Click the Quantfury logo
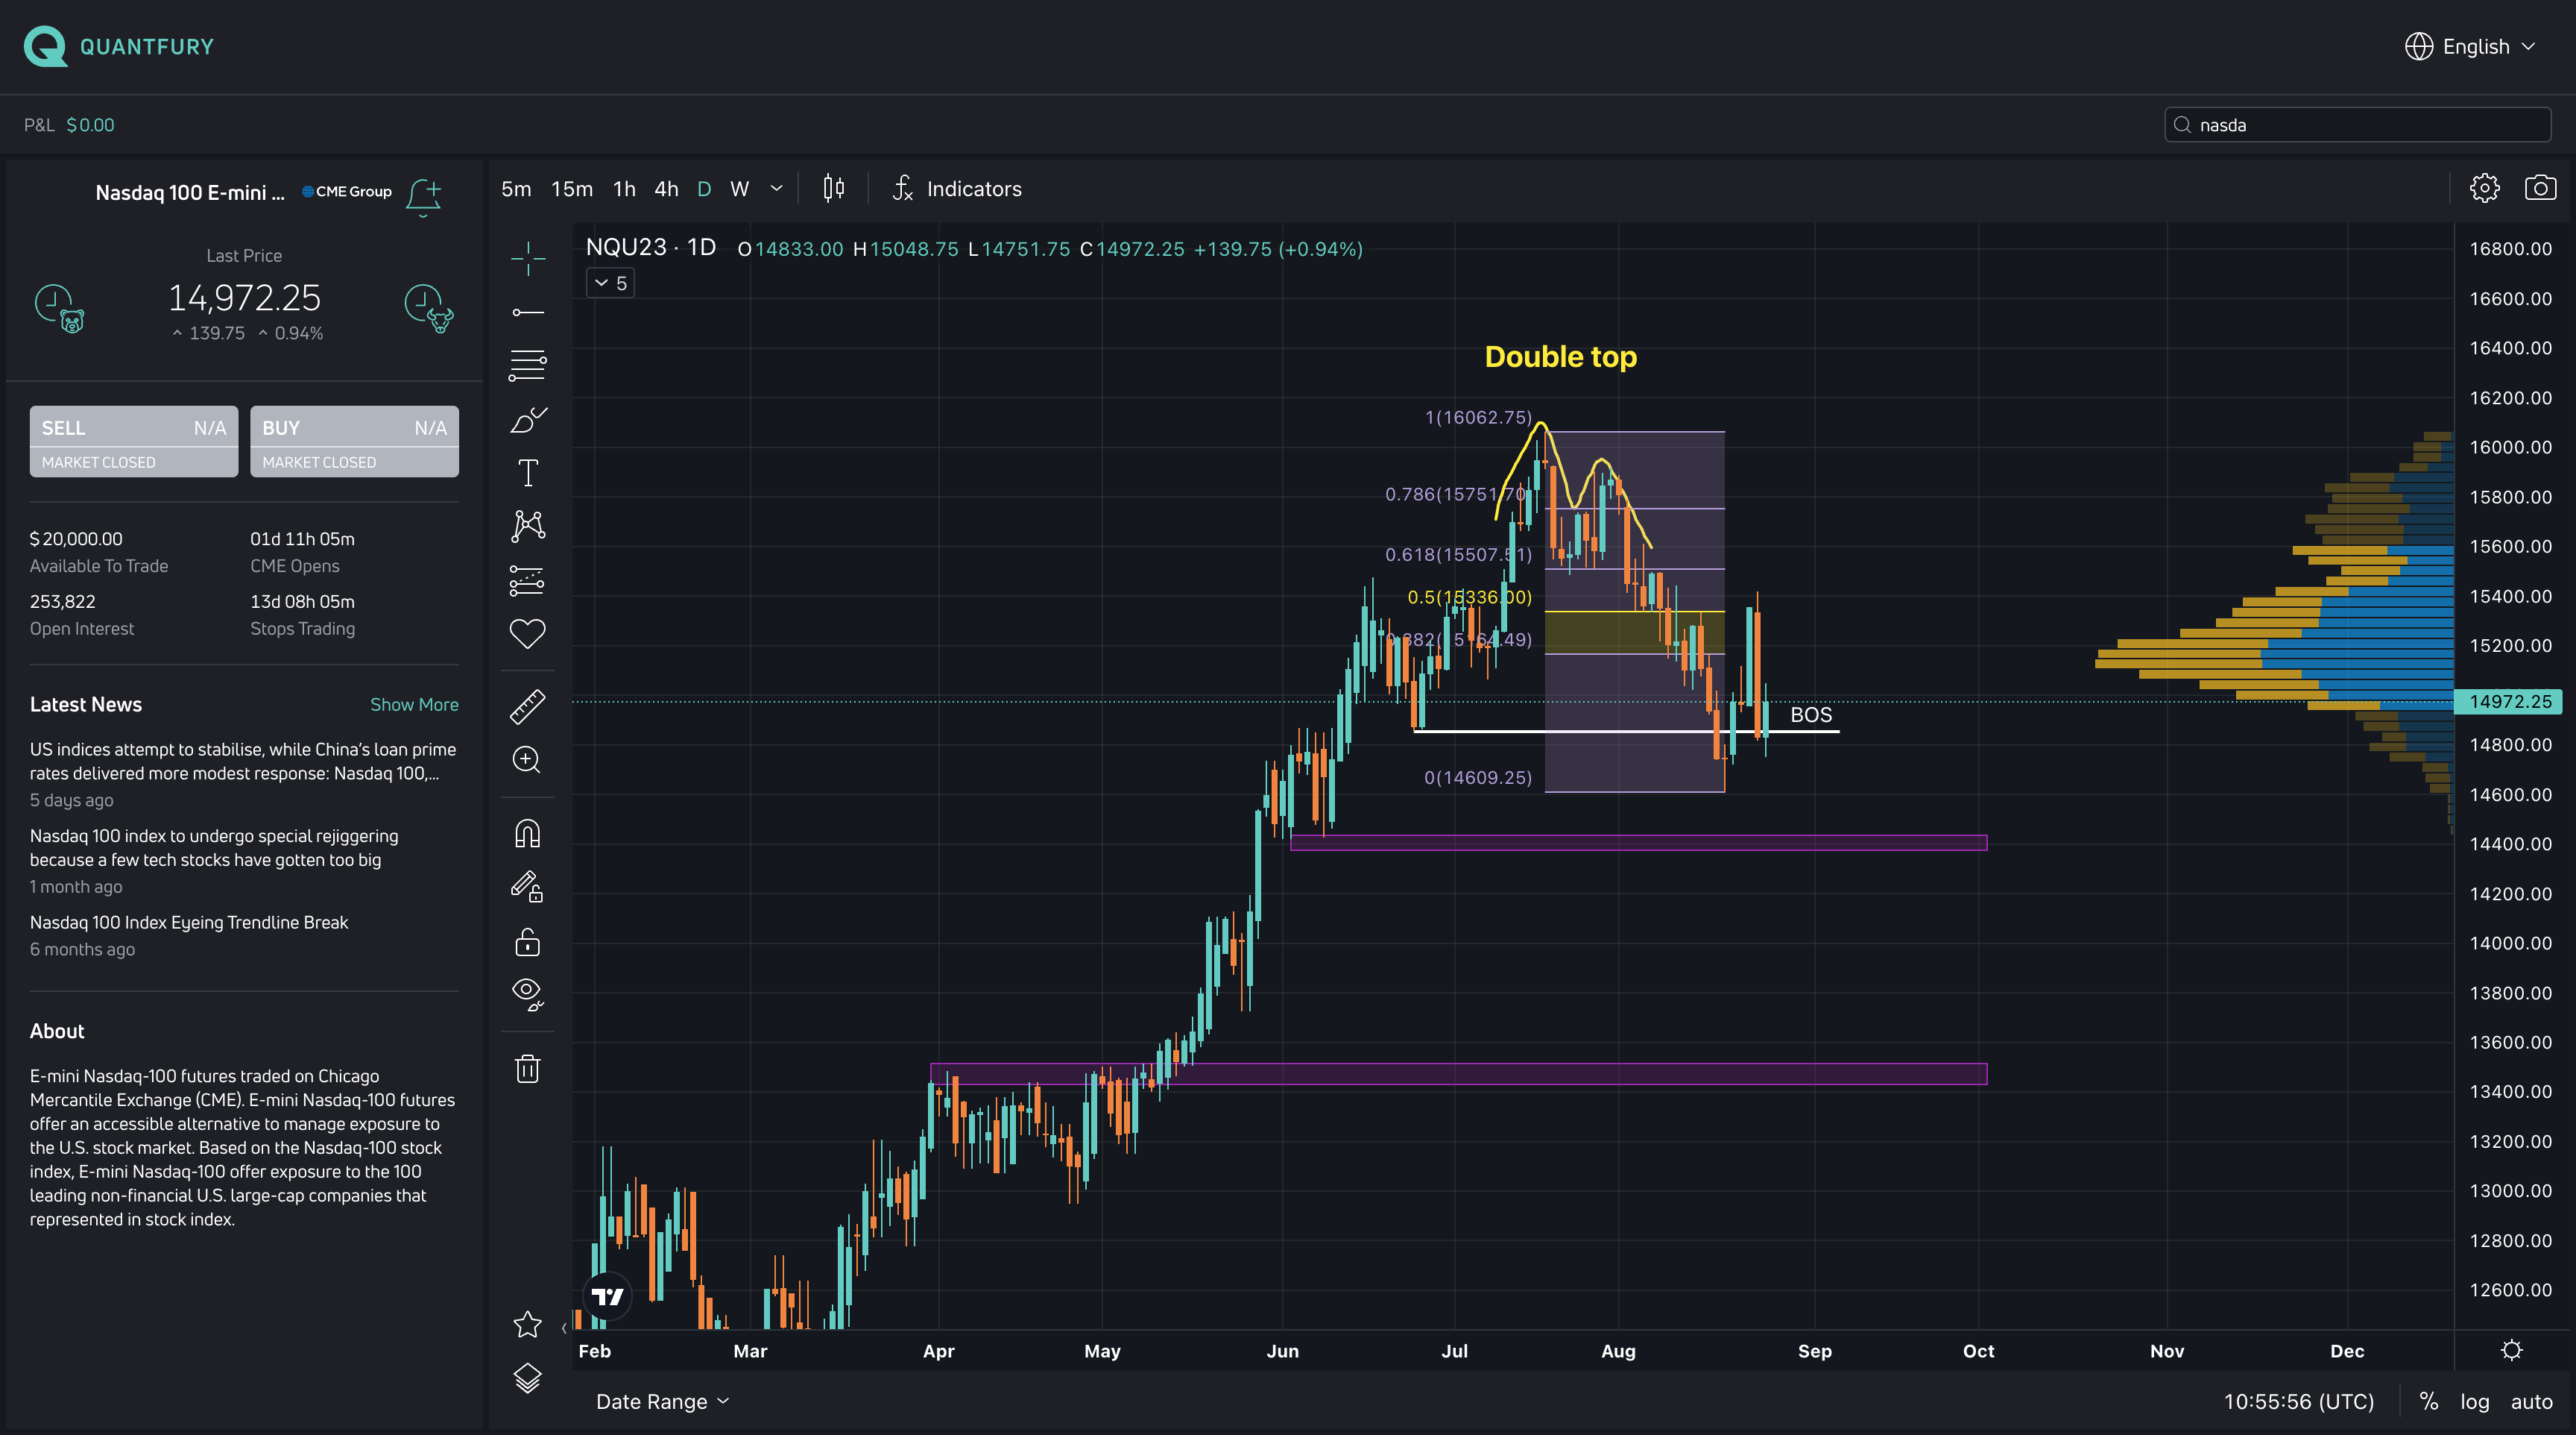Viewport: 2576px width, 1435px height. point(119,46)
